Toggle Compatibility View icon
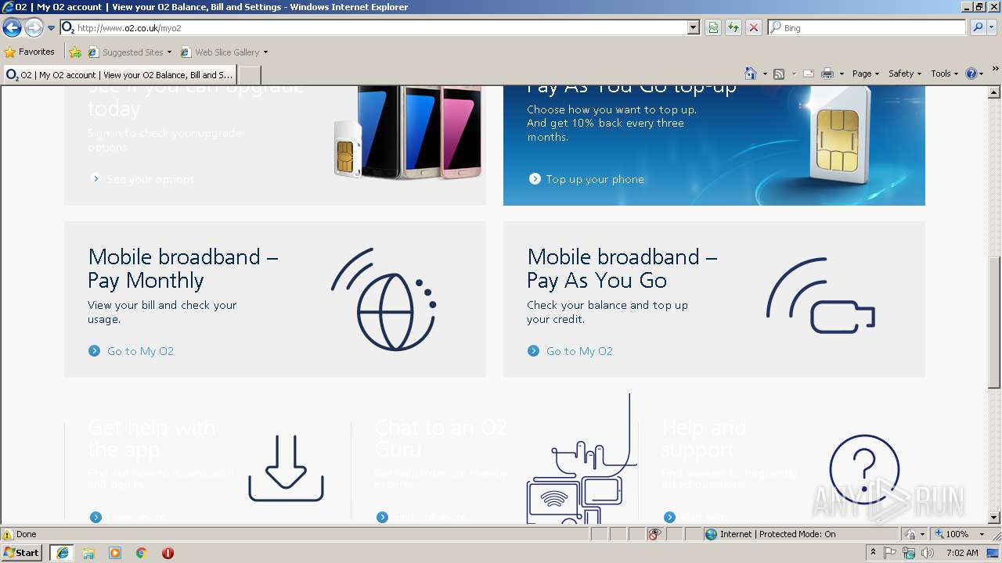Screen dimensions: 1002x563 [x=713, y=28]
